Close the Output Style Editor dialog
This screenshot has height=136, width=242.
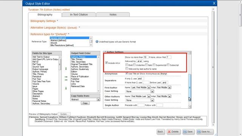(x=214, y=3)
